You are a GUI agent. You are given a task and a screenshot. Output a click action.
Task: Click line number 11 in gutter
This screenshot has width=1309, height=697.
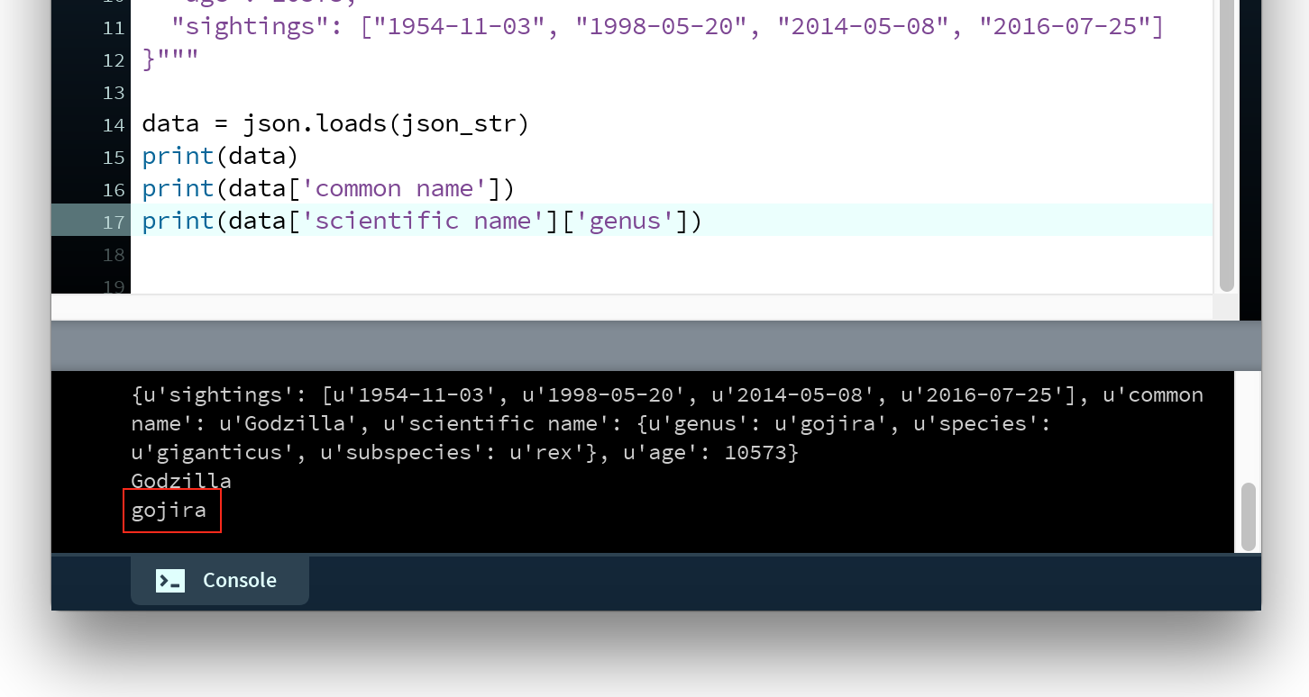(113, 28)
